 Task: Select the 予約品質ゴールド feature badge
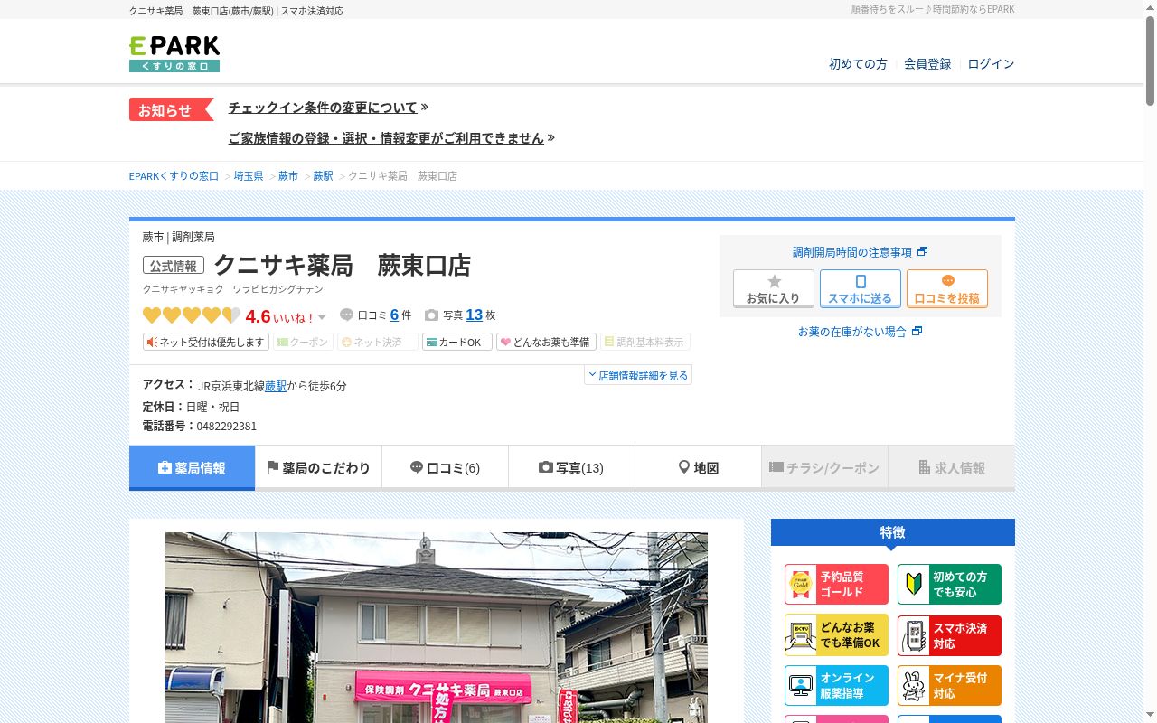tap(836, 585)
